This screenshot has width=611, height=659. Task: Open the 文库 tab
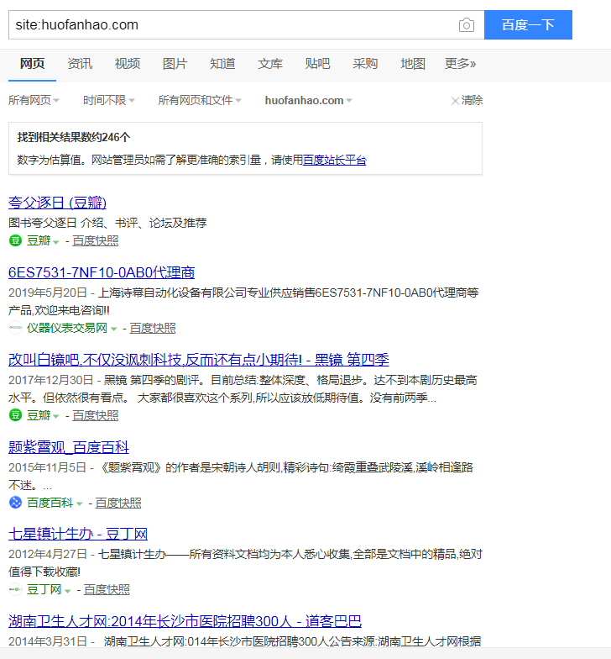(x=270, y=64)
